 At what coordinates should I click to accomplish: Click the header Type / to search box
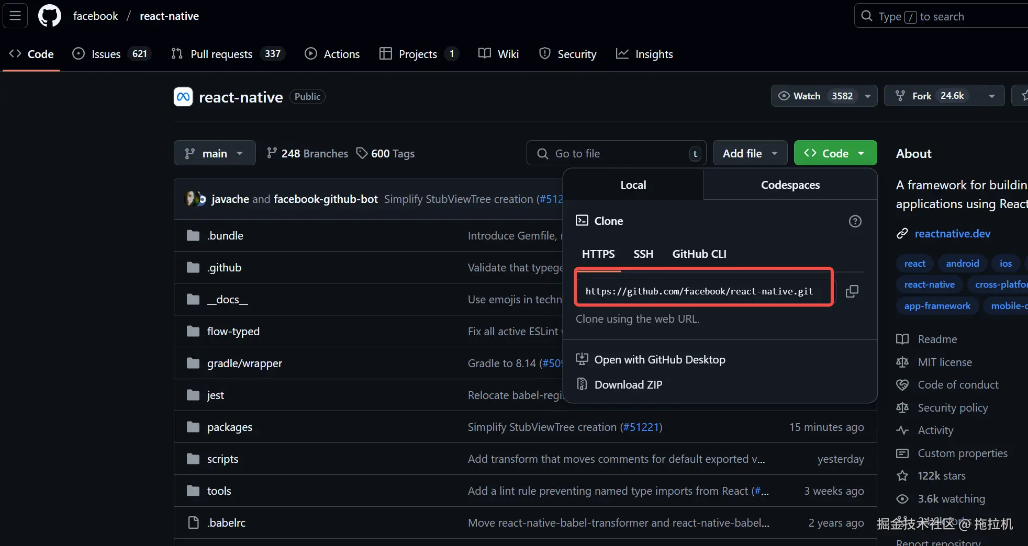[x=941, y=16]
